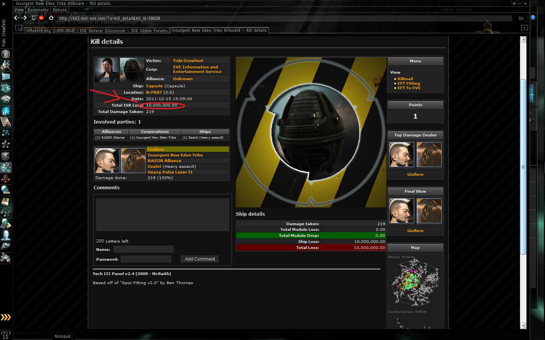Click the Go button

coord(521,18)
